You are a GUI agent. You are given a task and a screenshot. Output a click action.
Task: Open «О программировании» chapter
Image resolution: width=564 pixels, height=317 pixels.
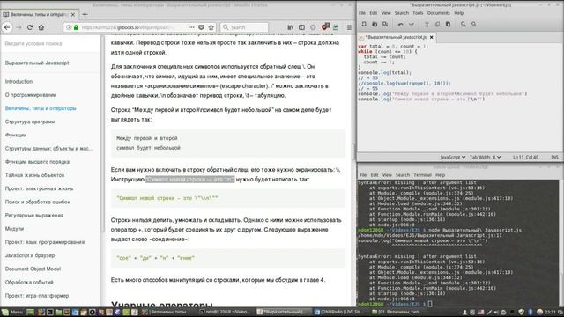click(31, 95)
